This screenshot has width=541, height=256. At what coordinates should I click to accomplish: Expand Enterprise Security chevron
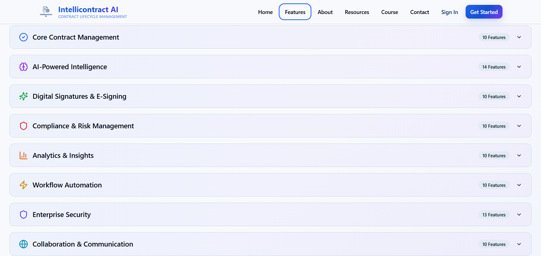point(519,215)
